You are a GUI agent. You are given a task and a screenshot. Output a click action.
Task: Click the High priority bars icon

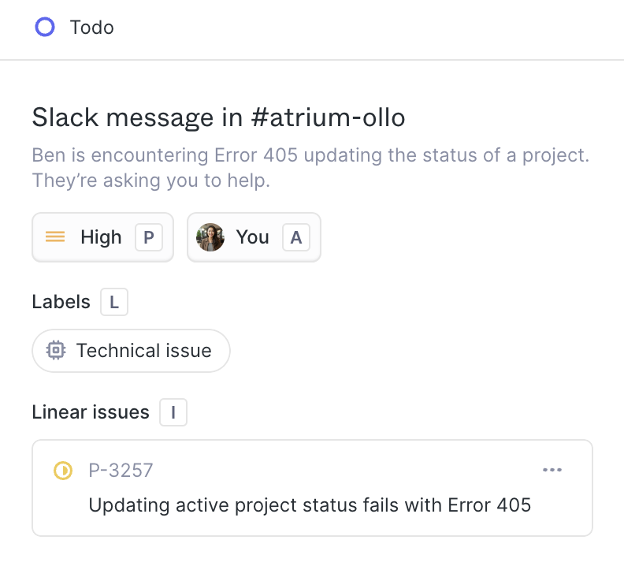tap(55, 237)
